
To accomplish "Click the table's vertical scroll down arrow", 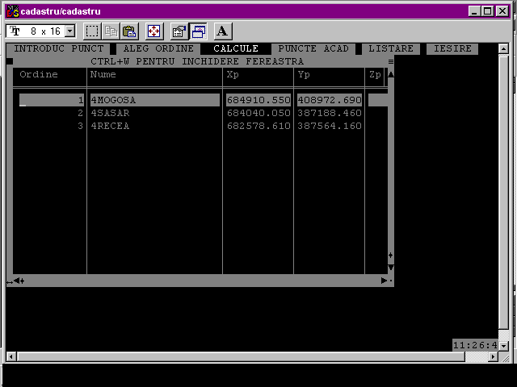I will pos(391,267).
